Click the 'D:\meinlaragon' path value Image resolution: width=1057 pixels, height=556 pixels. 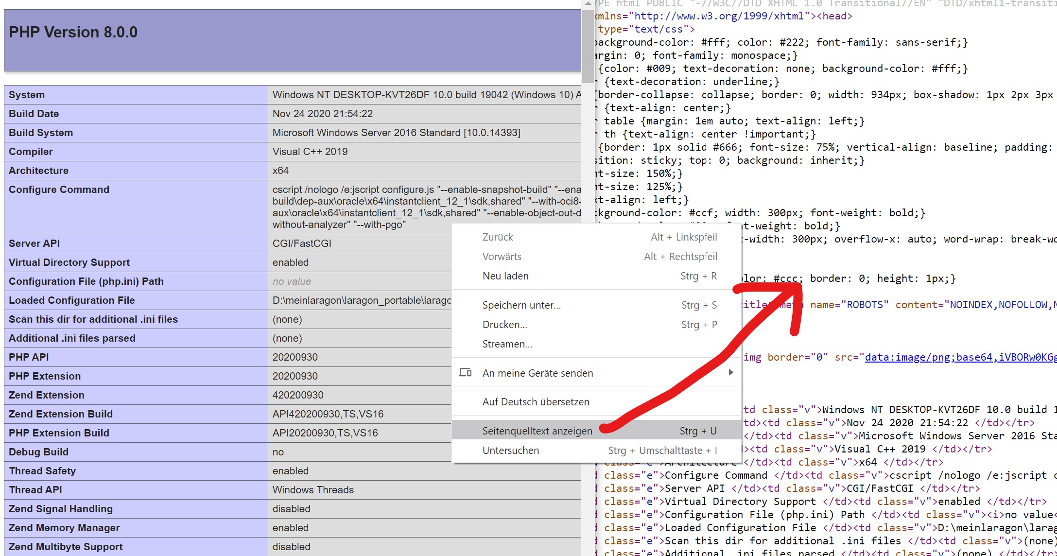coord(362,300)
